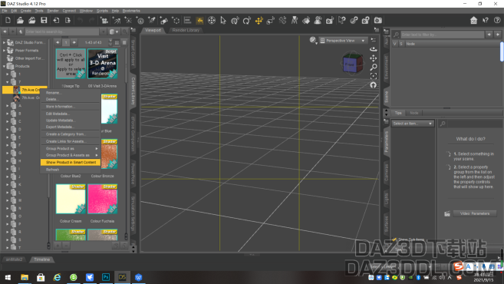Image resolution: width=504 pixels, height=284 pixels.
Task: Open the Visit 3-D Arena thumbnail
Action: [103, 64]
